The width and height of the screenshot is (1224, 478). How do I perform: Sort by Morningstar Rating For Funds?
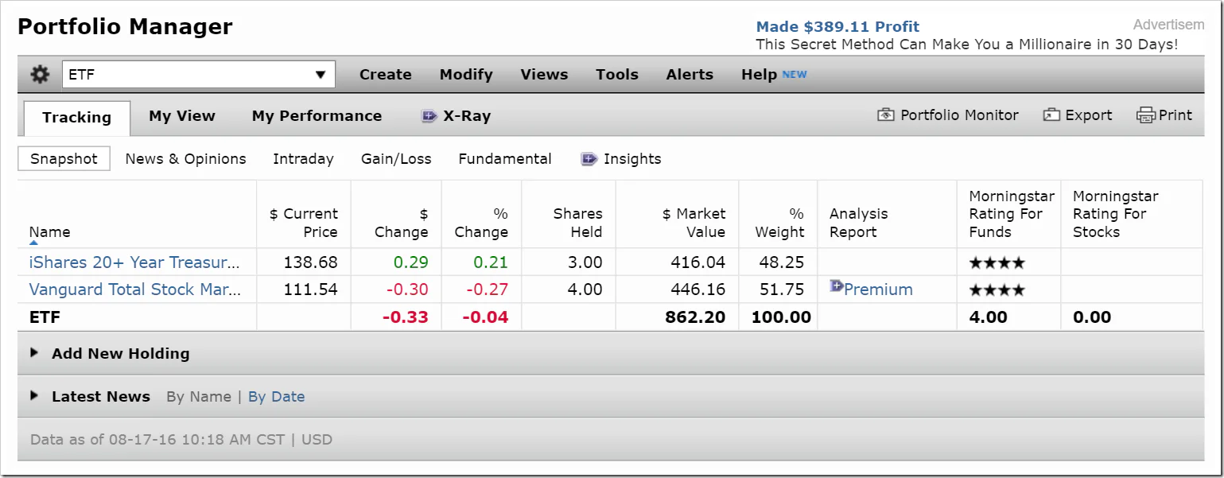pyautogui.click(x=1012, y=214)
